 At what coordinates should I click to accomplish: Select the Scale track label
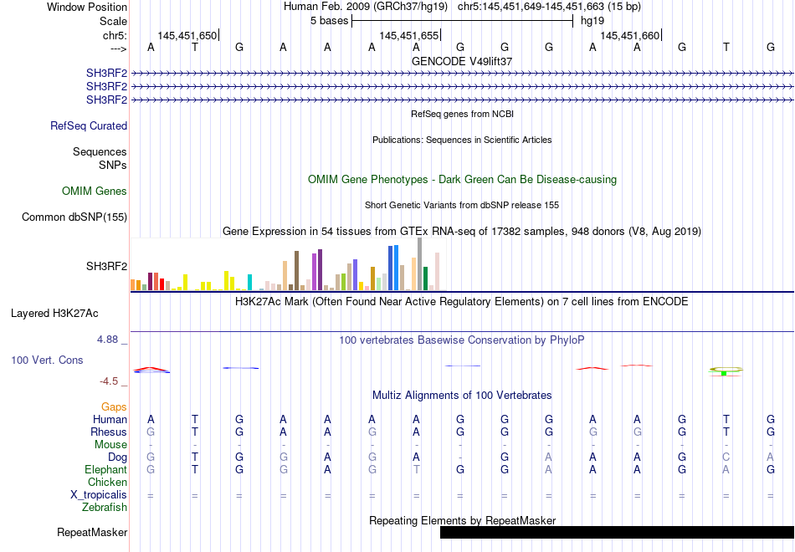[113, 21]
